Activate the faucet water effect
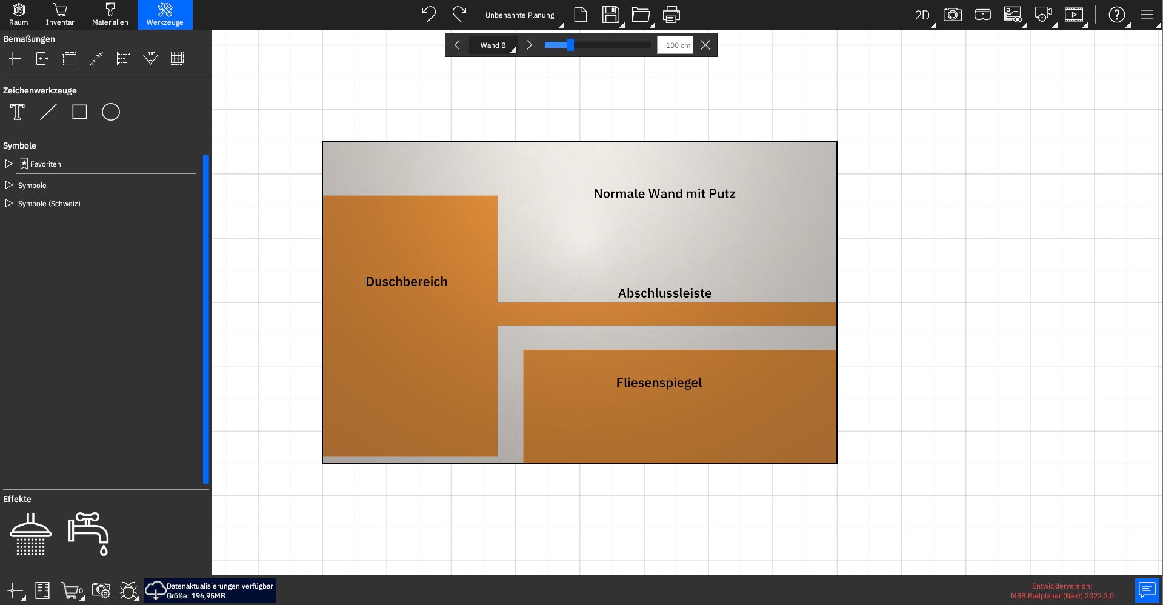Image resolution: width=1163 pixels, height=605 pixels. click(88, 534)
